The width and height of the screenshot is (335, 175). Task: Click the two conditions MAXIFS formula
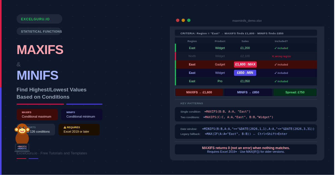point(238,117)
